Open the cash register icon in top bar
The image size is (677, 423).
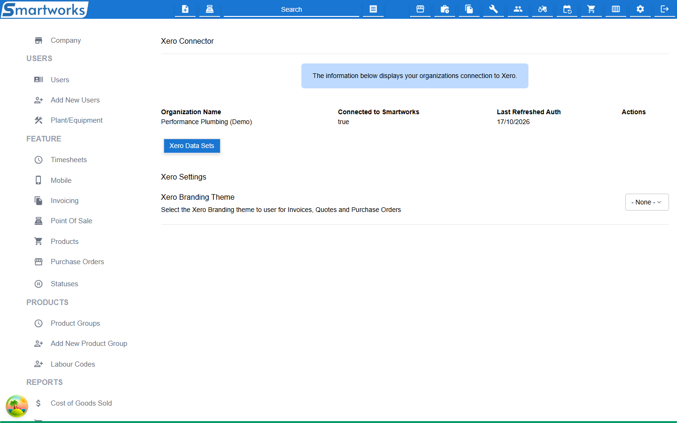(x=210, y=9)
